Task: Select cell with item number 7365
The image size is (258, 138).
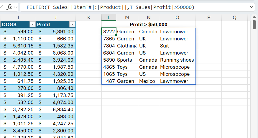Action: coord(109,39)
